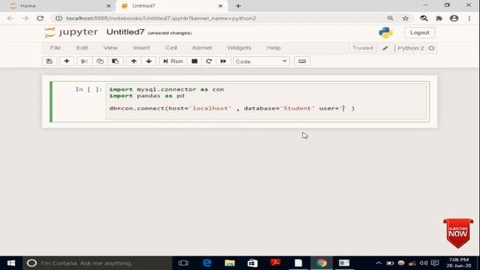Click the volume speaker tray icon
480x270 pixels.
pos(423,263)
